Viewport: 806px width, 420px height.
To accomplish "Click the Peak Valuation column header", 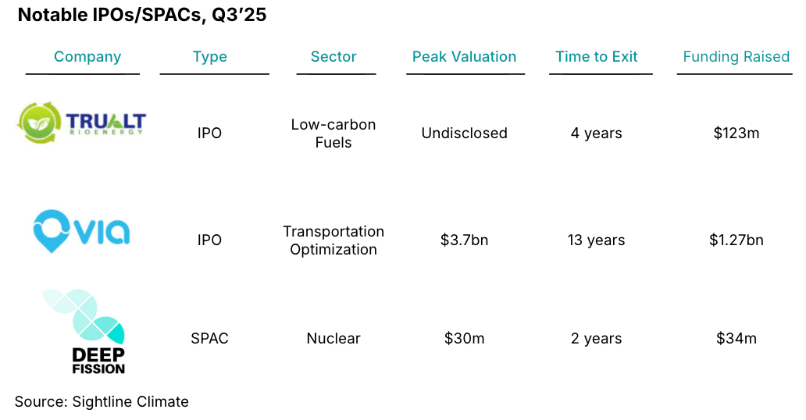I will pos(464,57).
